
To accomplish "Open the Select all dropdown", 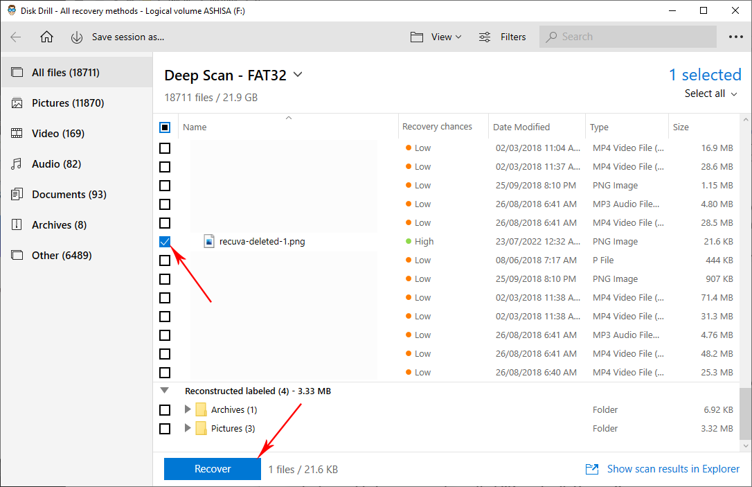I will (710, 94).
